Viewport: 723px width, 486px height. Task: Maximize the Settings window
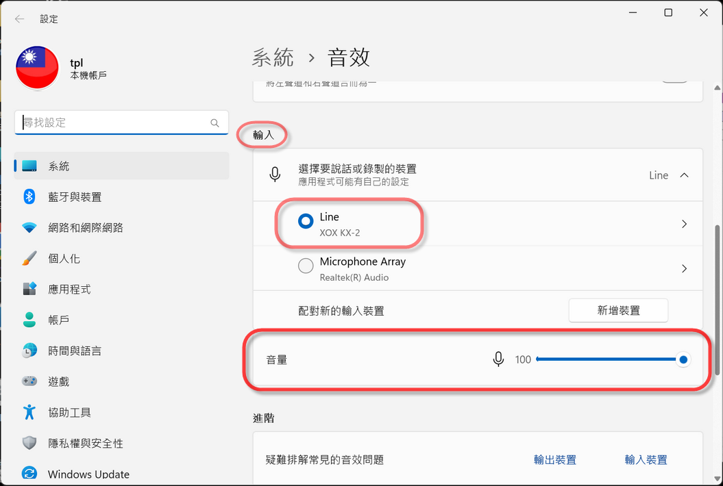coord(668,12)
